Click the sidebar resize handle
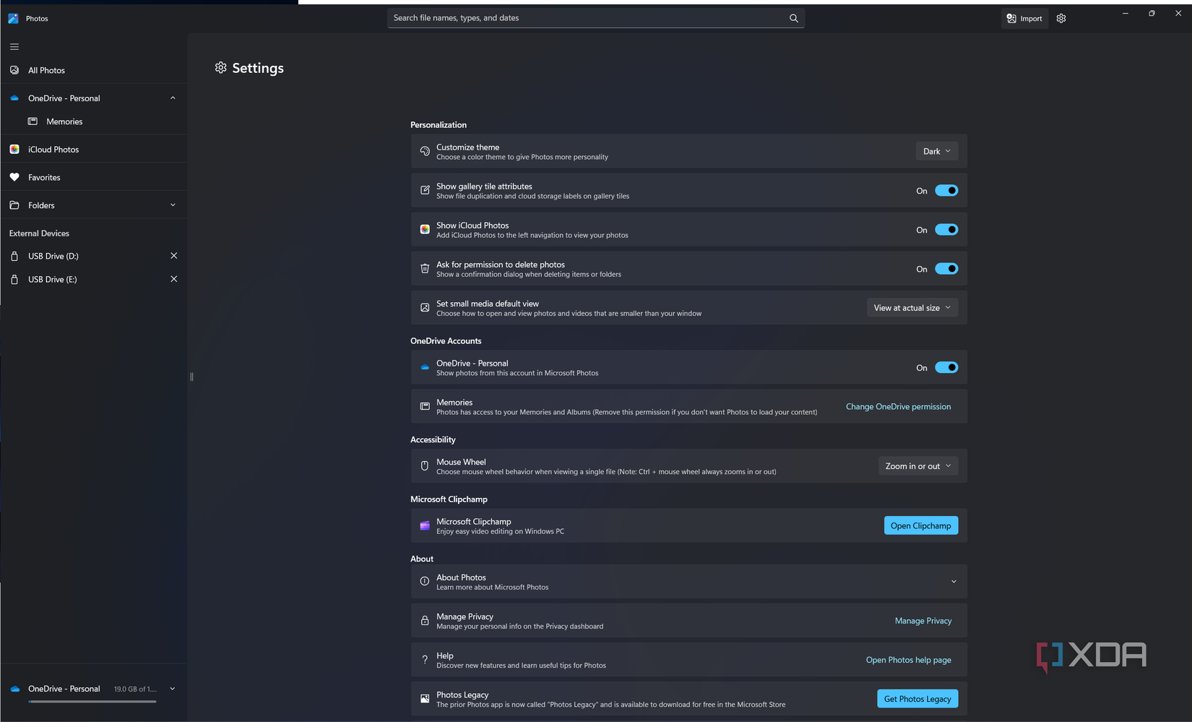Image resolution: width=1192 pixels, height=722 pixels. click(x=191, y=377)
